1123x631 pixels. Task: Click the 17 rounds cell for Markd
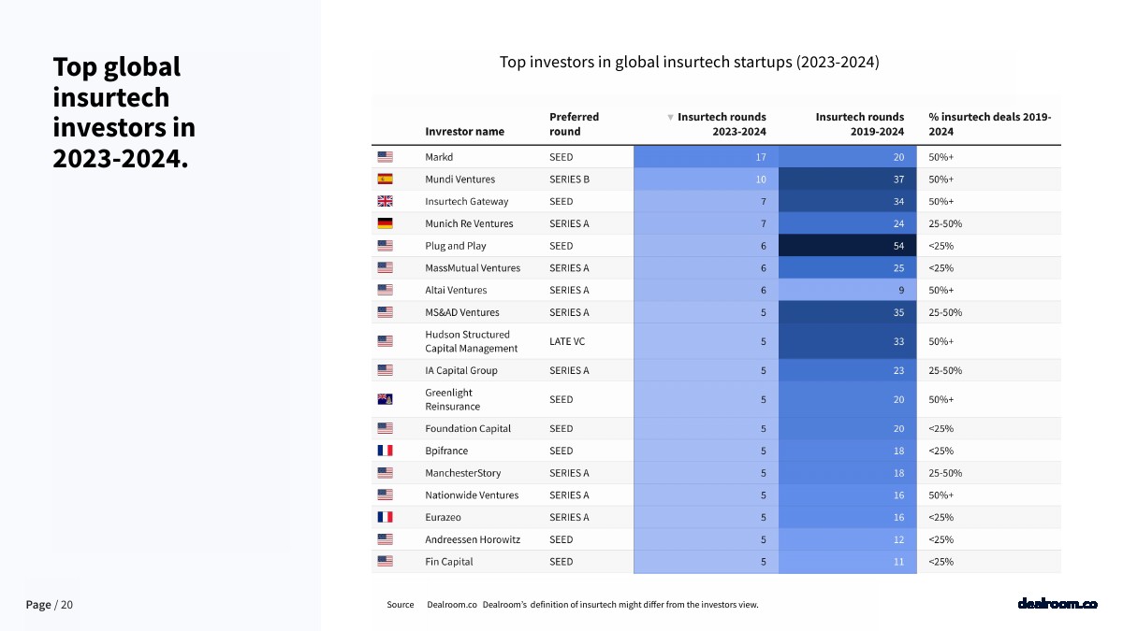(706, 157)
